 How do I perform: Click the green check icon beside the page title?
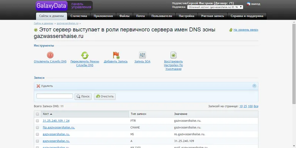point(36,30)
